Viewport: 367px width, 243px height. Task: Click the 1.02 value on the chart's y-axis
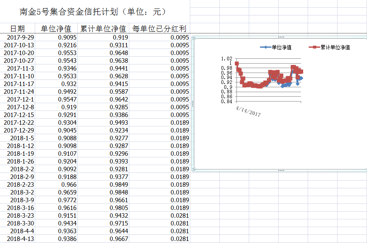tap(226, 59)
